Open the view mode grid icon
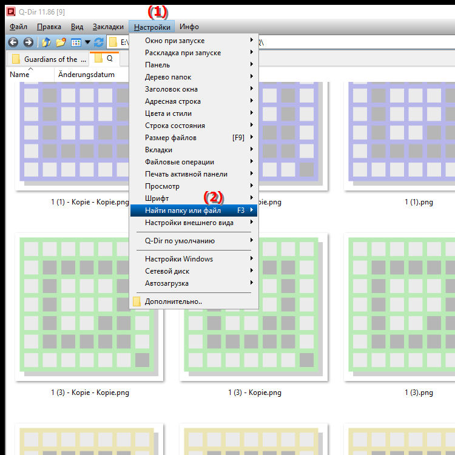 [76, 42]
